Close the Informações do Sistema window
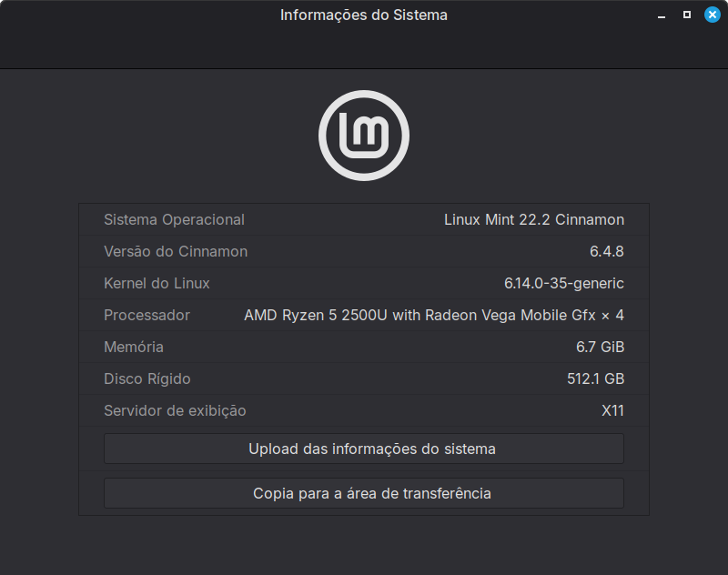This screenshot has width=728, height=575. tap(712, 15)
